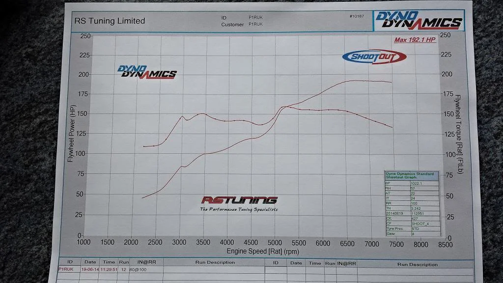Click the Shootout oval logo
The image size is (503, 283).
374,57
